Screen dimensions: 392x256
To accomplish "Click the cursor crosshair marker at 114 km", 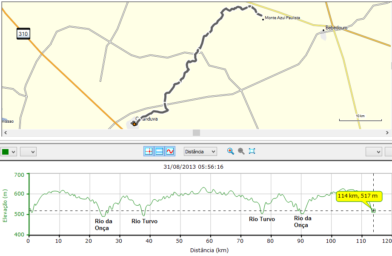I will click(x=373, y=211).
